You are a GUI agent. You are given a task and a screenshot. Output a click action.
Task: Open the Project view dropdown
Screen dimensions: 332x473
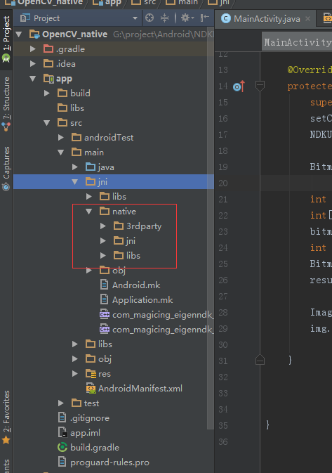[x=135, y=18]
